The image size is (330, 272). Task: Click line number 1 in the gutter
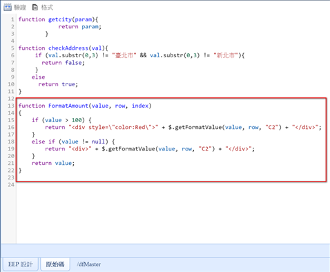click(x=12, y=19)
